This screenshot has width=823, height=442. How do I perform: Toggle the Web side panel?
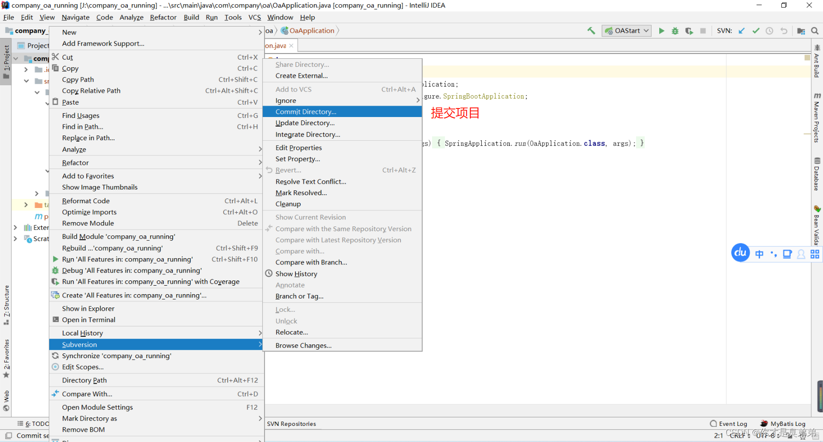click(x=6, y=400)
